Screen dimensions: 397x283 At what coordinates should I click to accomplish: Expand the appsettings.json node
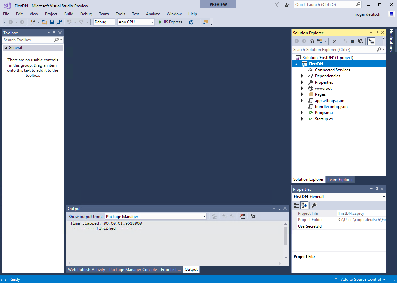(x=302, y=101)
